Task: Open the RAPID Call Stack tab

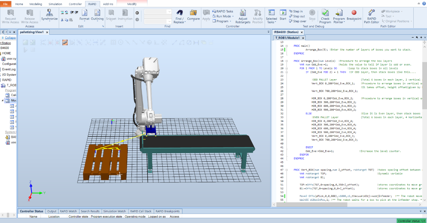Action: tap(141, 211)
